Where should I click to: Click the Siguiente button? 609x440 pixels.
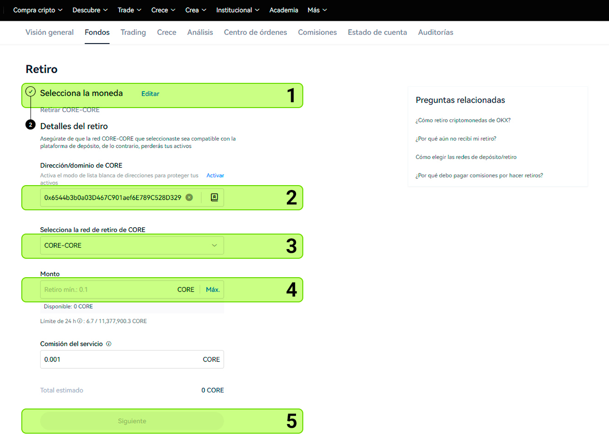[132, 421]
